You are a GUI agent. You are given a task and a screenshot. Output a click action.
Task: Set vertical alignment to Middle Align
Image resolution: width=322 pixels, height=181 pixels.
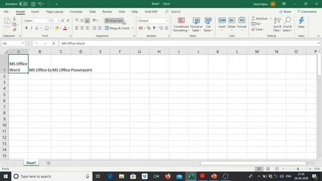tap(82, 20)
